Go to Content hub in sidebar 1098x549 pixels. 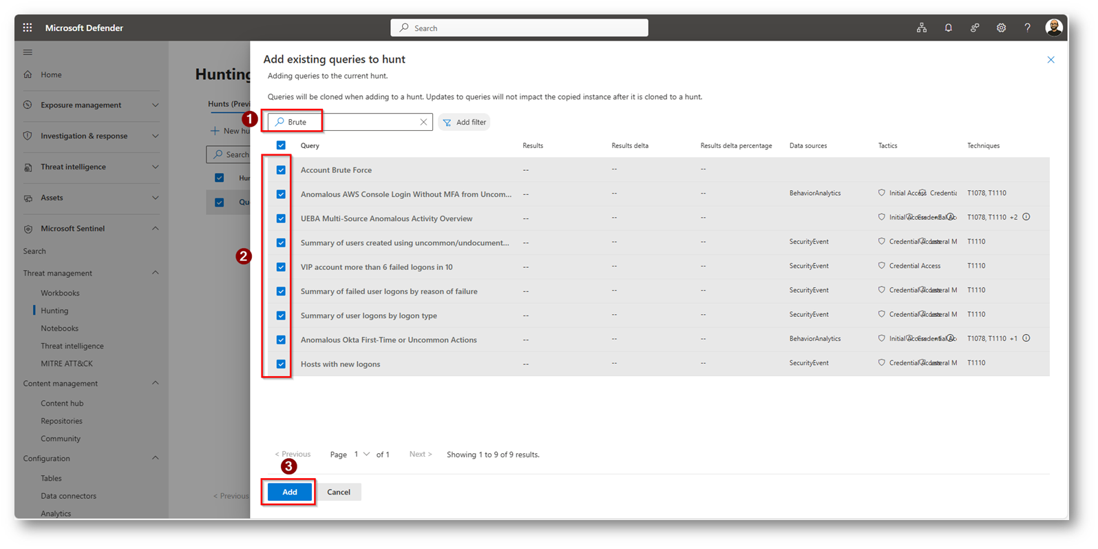[62, 403]
